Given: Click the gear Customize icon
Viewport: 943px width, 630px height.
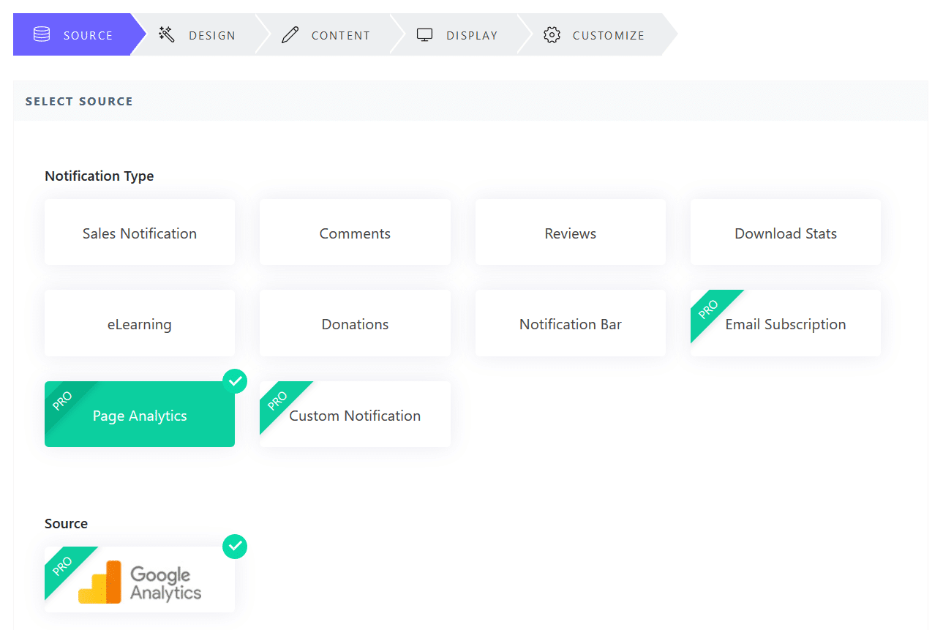Looking at the screenshot, I should pos(552,34).
